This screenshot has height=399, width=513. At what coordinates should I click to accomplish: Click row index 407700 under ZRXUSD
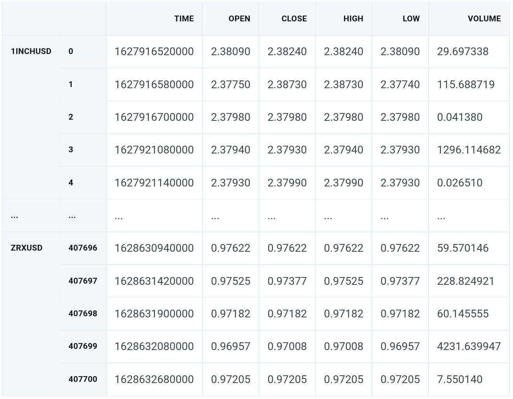coord(83,379)
